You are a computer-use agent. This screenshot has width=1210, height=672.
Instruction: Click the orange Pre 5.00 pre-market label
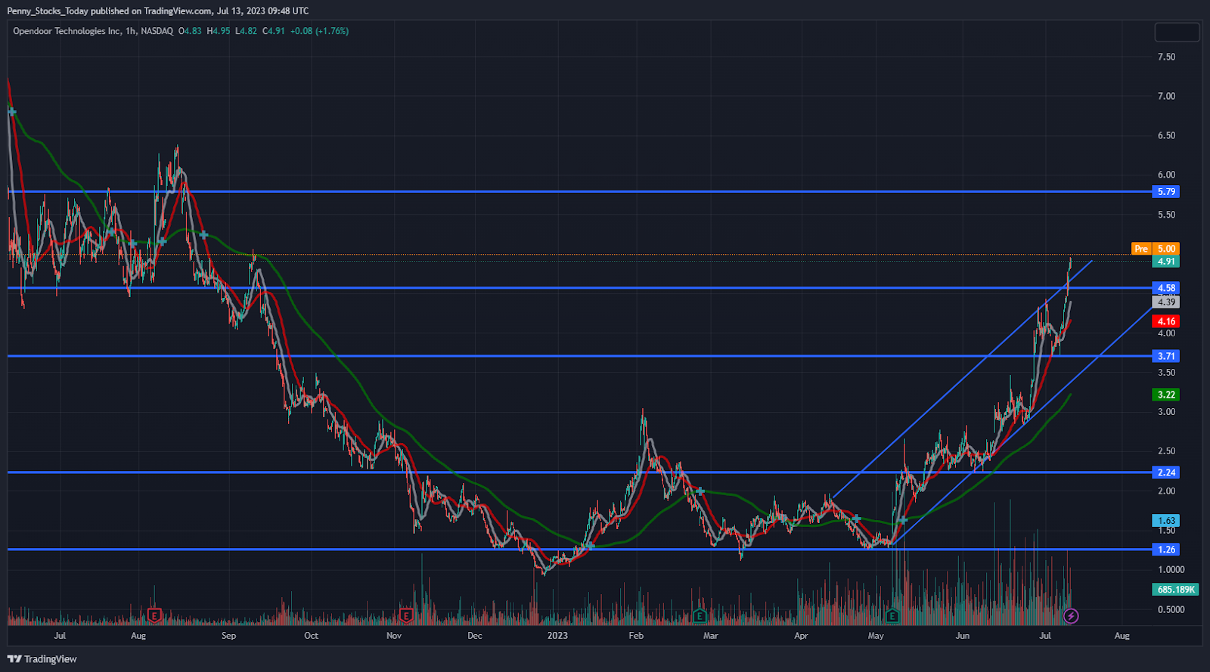click(x=1155, y=249)
